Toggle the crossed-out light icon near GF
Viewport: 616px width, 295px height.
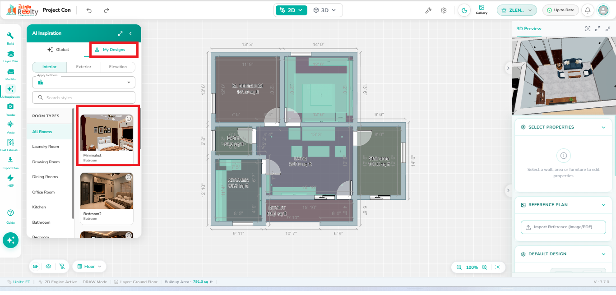point(61,267)
